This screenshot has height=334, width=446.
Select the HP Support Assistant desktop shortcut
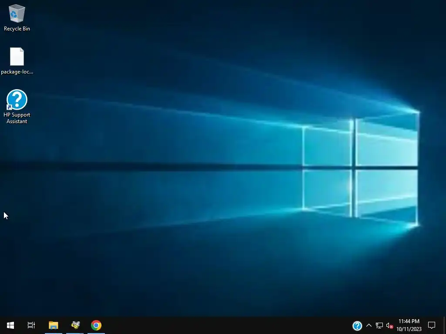pyautogui.click(x=17, y=107)
